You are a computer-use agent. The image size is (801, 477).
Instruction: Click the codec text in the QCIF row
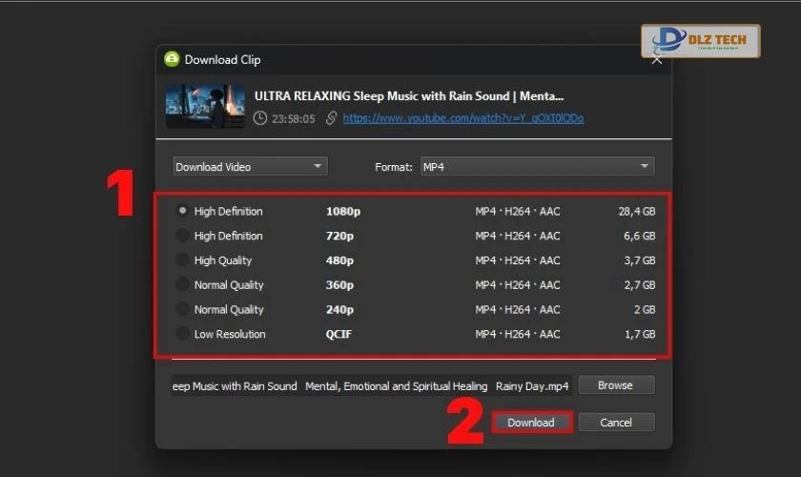(518, 334)
